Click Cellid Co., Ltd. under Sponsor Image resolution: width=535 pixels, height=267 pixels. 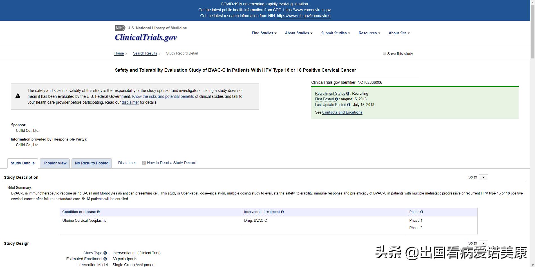pyautogui.click(x=28, y=131)
